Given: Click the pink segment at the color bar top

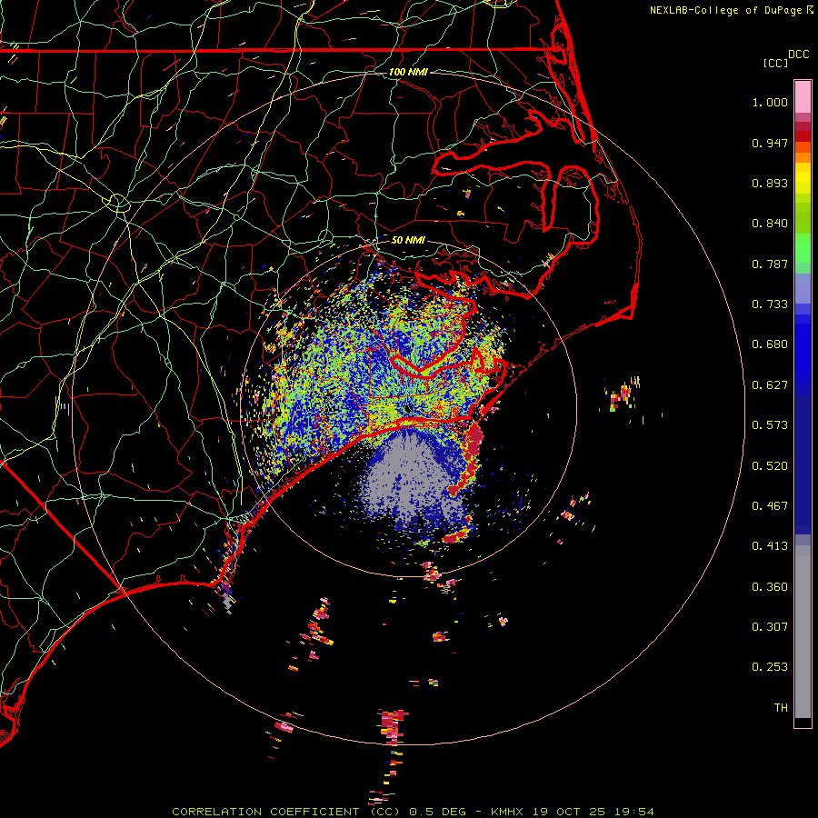Looking at the screenshot, I should tap(803, 96).
